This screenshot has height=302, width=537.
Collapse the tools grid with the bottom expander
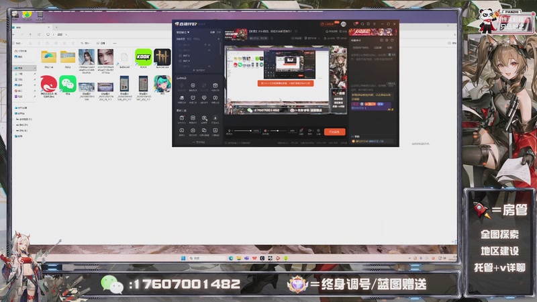(199, 142)
